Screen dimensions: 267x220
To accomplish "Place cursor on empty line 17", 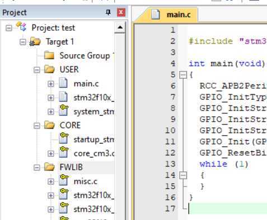I will [x=228, y=209].
